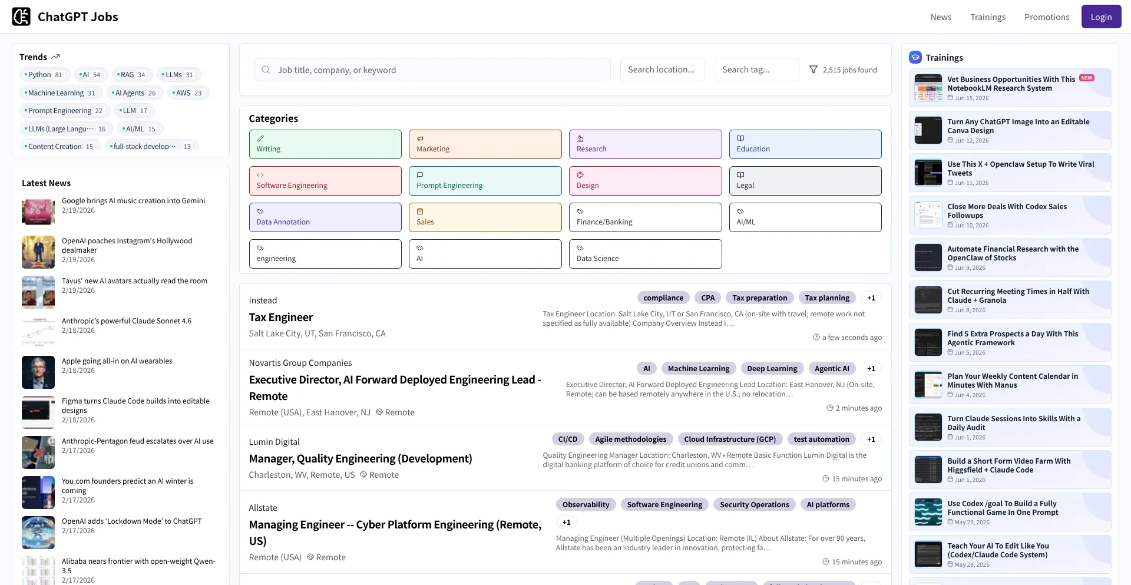
Task: Click the compliance tag on Tax Engineer
Action: click(663, 298)
